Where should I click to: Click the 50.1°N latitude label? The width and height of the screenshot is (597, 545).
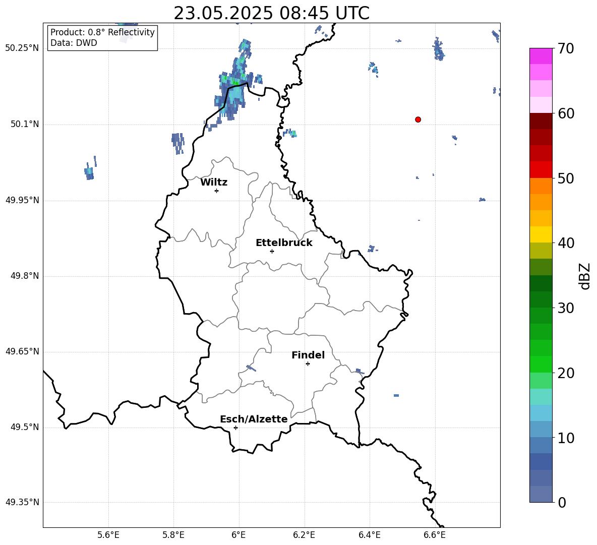click(x=25, y=125)
